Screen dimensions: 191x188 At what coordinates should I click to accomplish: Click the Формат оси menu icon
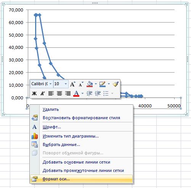[35, 179]
